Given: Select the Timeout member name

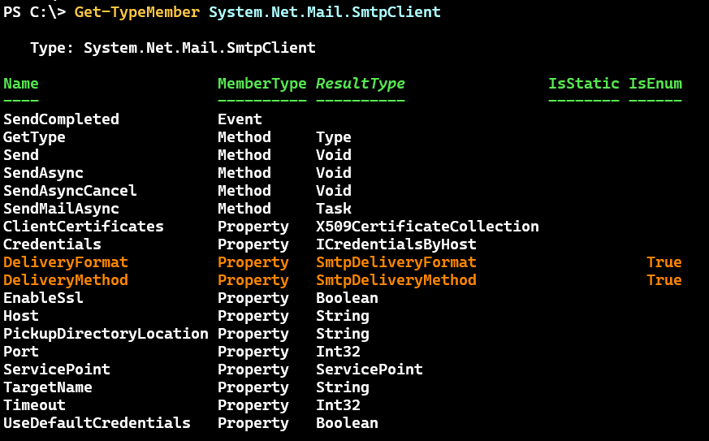Looking at the screenshot, I should [x=34, y=405].
